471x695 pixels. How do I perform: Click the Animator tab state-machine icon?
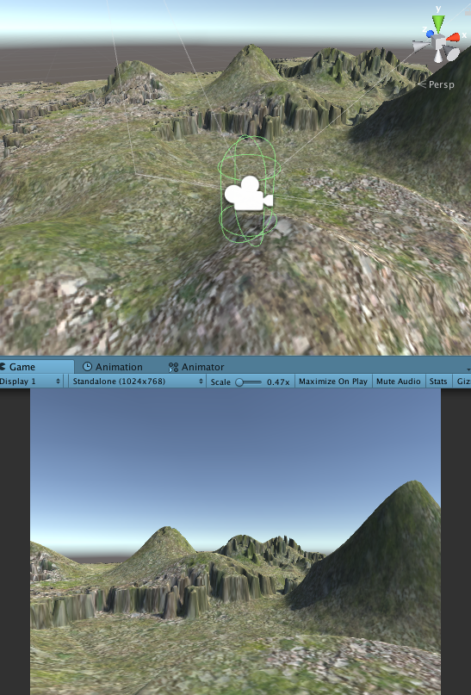click(173, 367)
